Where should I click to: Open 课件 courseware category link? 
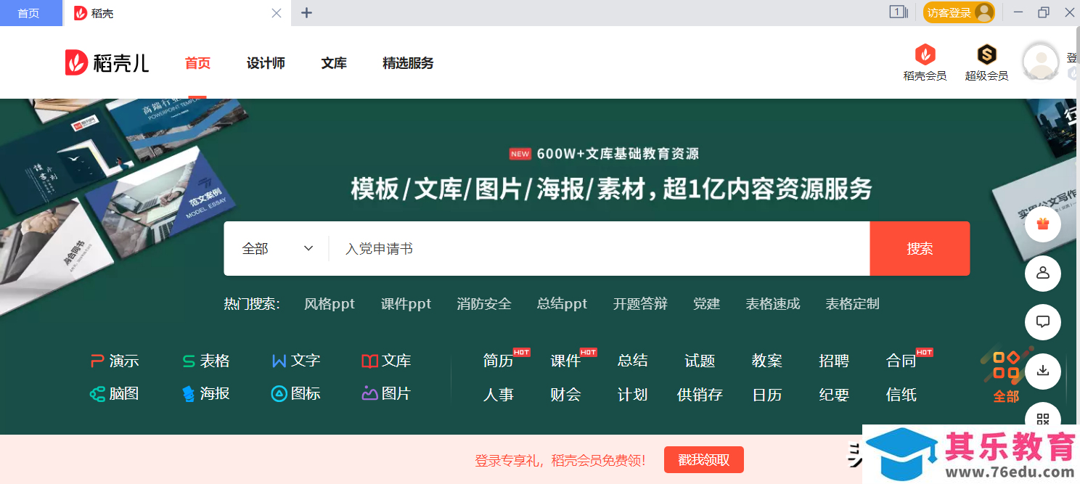tap(565, 361)
